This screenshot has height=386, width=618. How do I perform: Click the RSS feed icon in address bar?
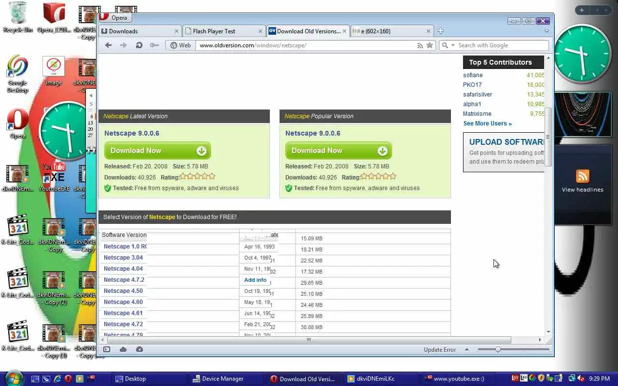point(420,45)
